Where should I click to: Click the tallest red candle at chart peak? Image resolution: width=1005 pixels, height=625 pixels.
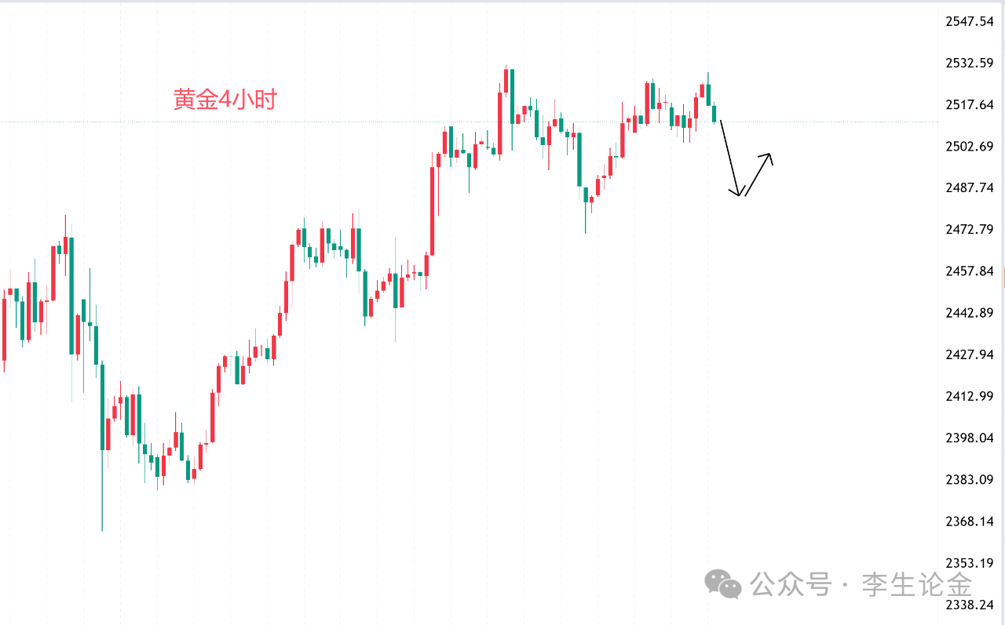[x=500, y=124]
